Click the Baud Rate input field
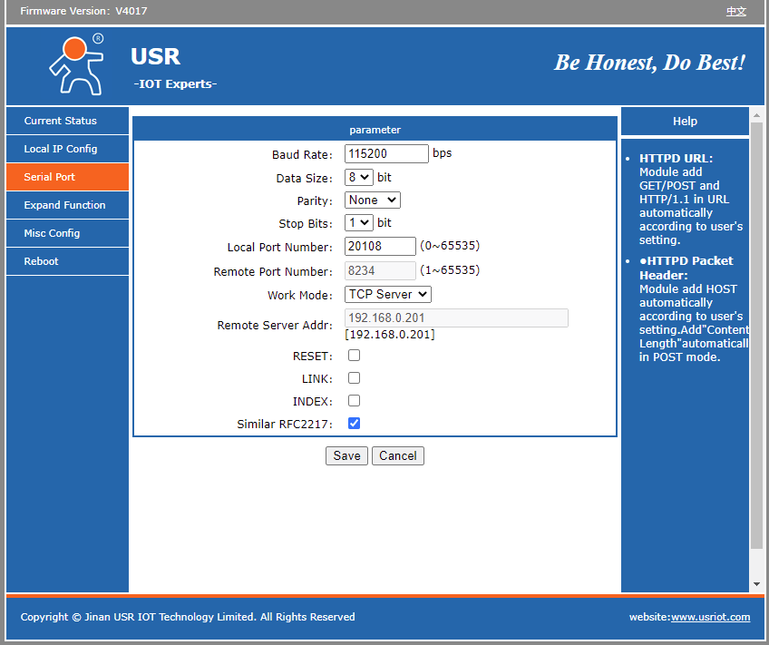This screenshot has height=645, width=769. coord(386,153)
